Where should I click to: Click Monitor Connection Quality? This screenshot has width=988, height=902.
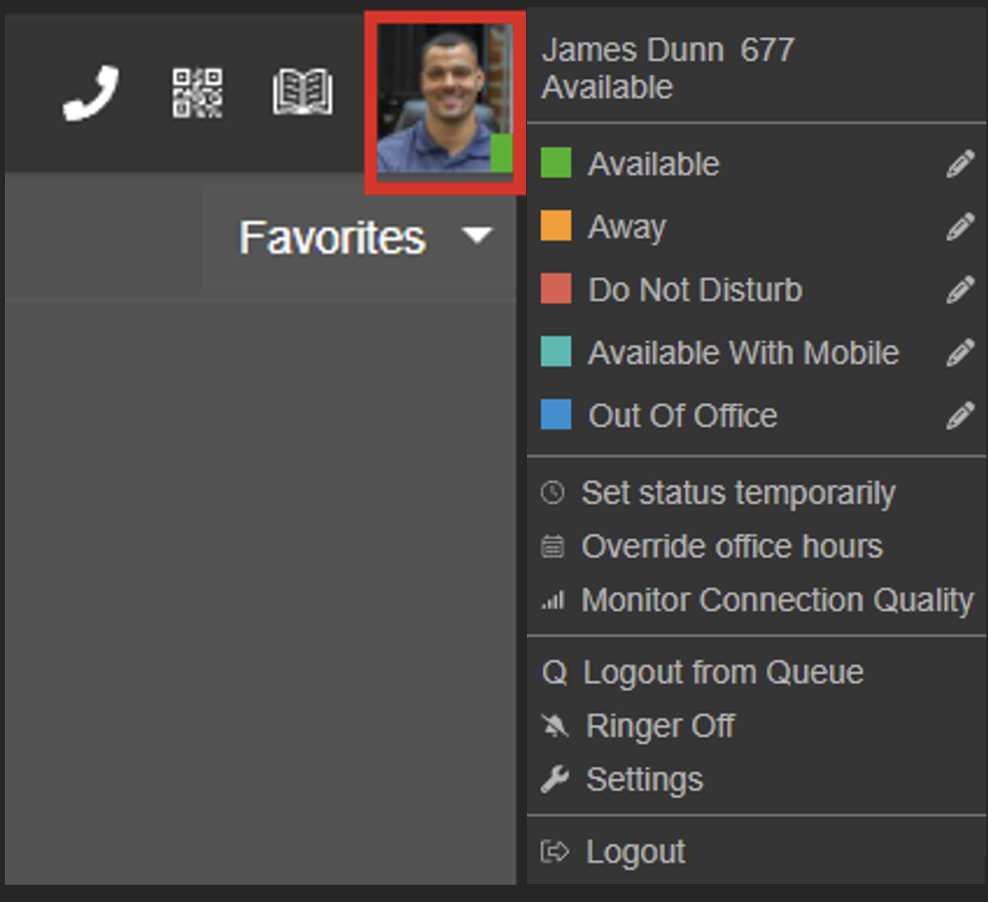[x=778, y=600]
